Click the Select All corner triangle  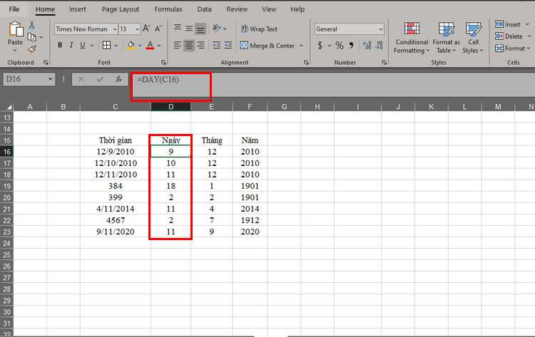(x=9, y=107)
